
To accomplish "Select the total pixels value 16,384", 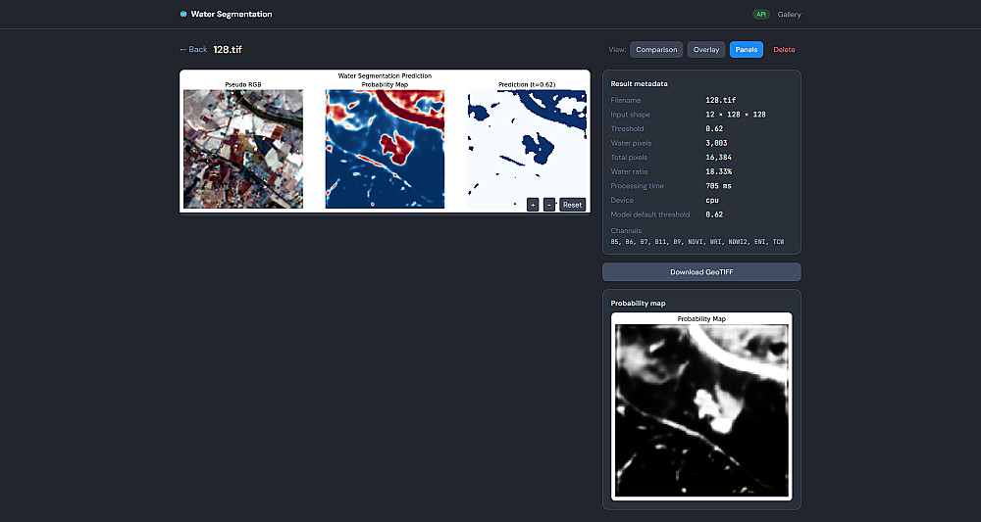I will [718, 158].
